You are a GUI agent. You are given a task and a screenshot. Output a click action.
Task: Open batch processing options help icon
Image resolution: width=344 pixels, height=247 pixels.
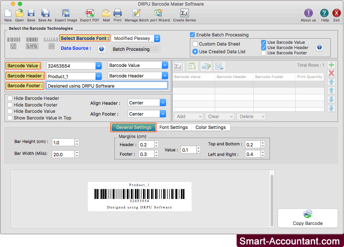click(319, 47)
